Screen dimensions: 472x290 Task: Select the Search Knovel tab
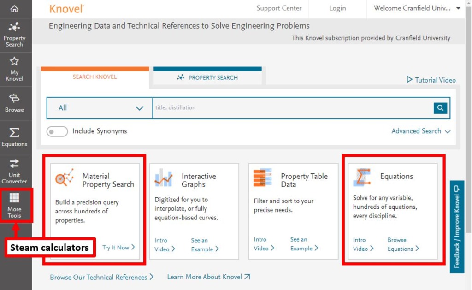tap(95, 77)
